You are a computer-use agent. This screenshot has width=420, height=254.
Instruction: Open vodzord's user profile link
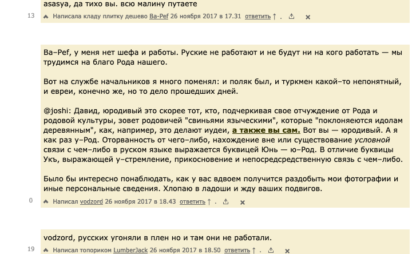coord(91,201)
